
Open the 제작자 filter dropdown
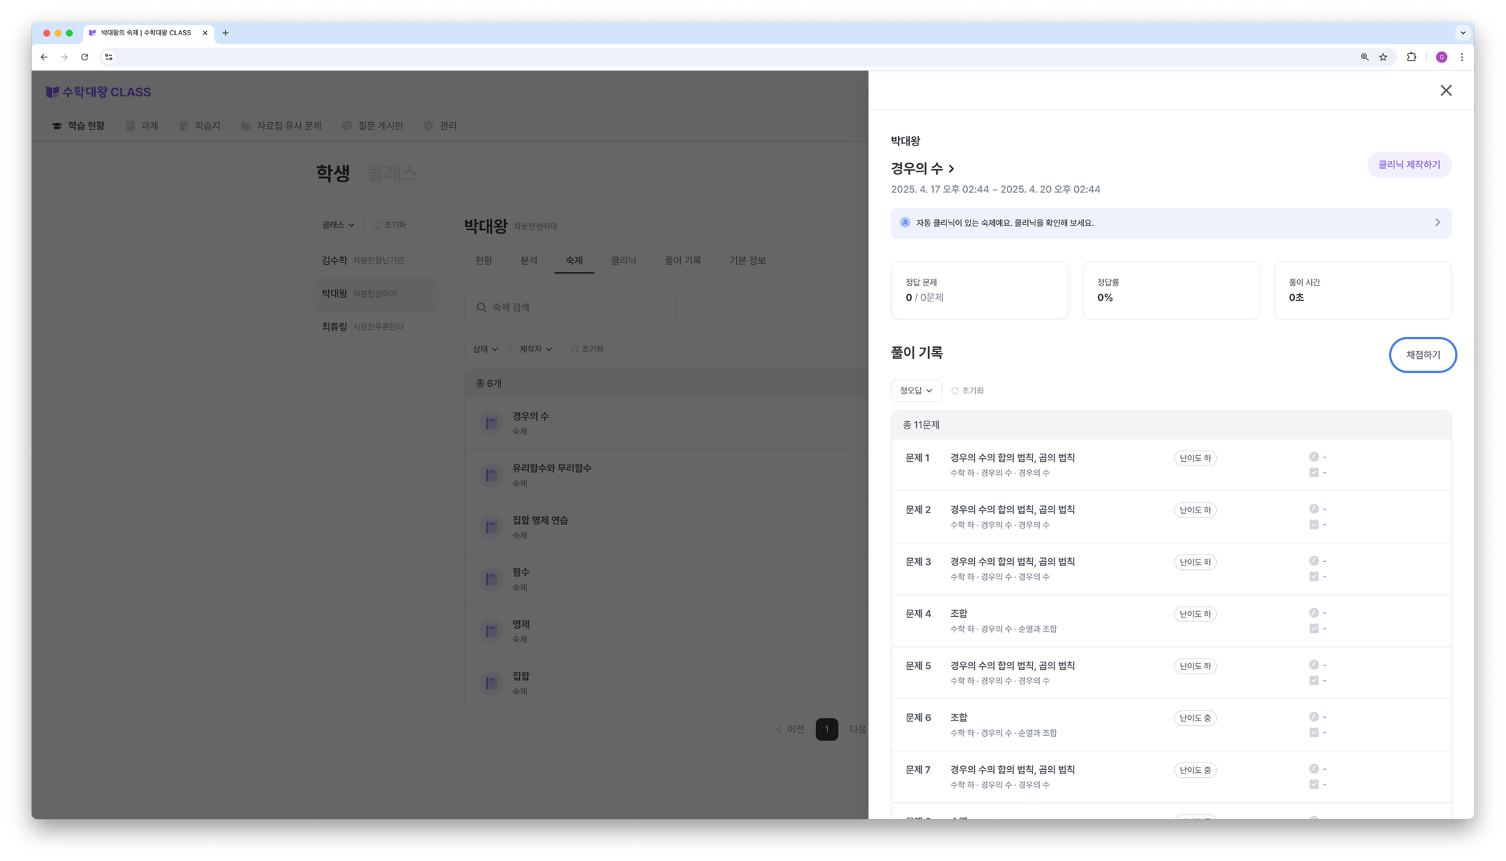[536, 349]
